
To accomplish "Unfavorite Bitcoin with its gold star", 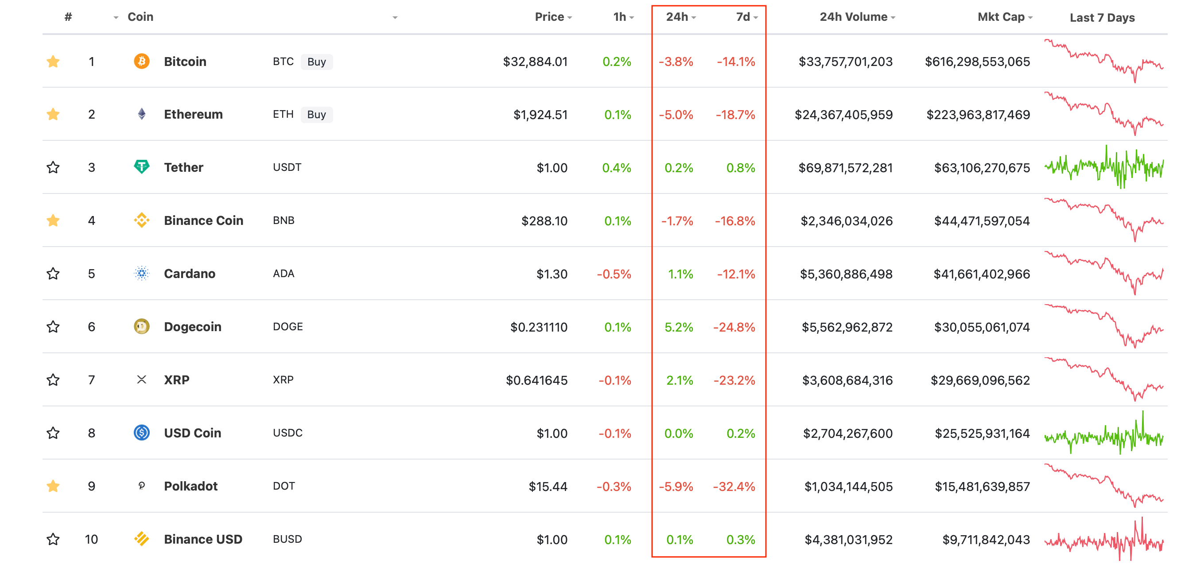I will (x=53, y=61).
